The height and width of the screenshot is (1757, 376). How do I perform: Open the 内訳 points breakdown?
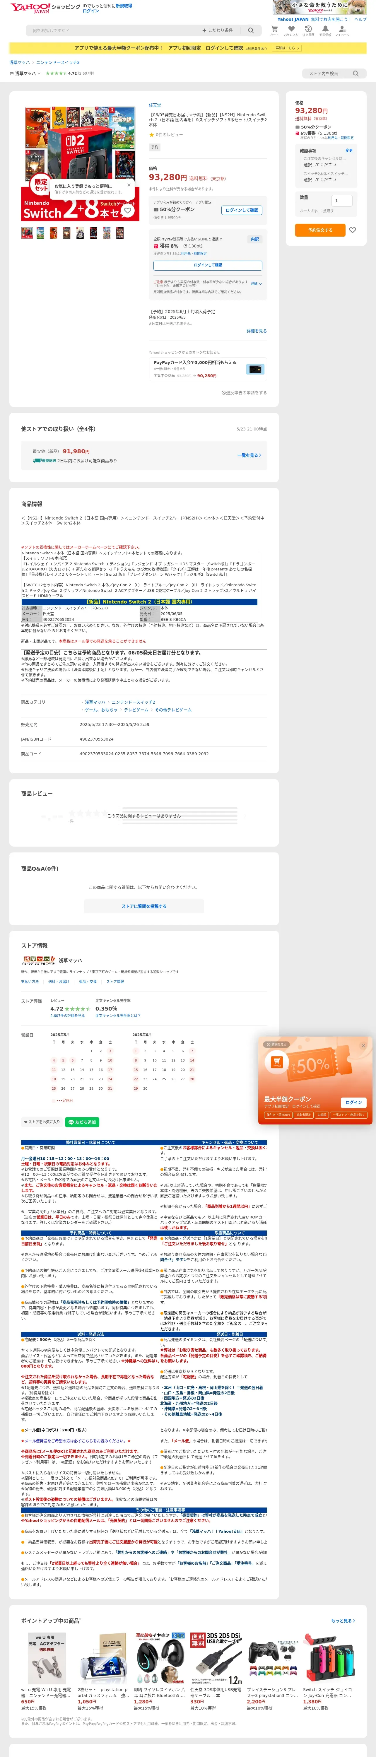pyautogui.click(x=254, y=240)
